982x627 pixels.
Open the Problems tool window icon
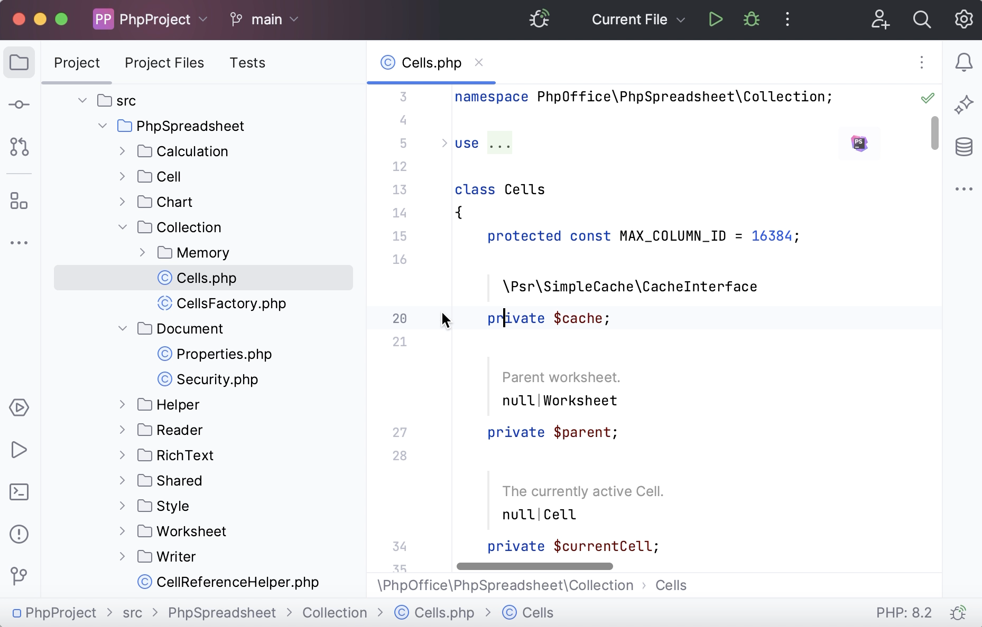tap(19, 534)
